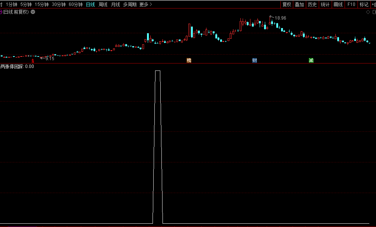
Task: Toggle the 多周期 multi-period view
Action: (130, 4)
